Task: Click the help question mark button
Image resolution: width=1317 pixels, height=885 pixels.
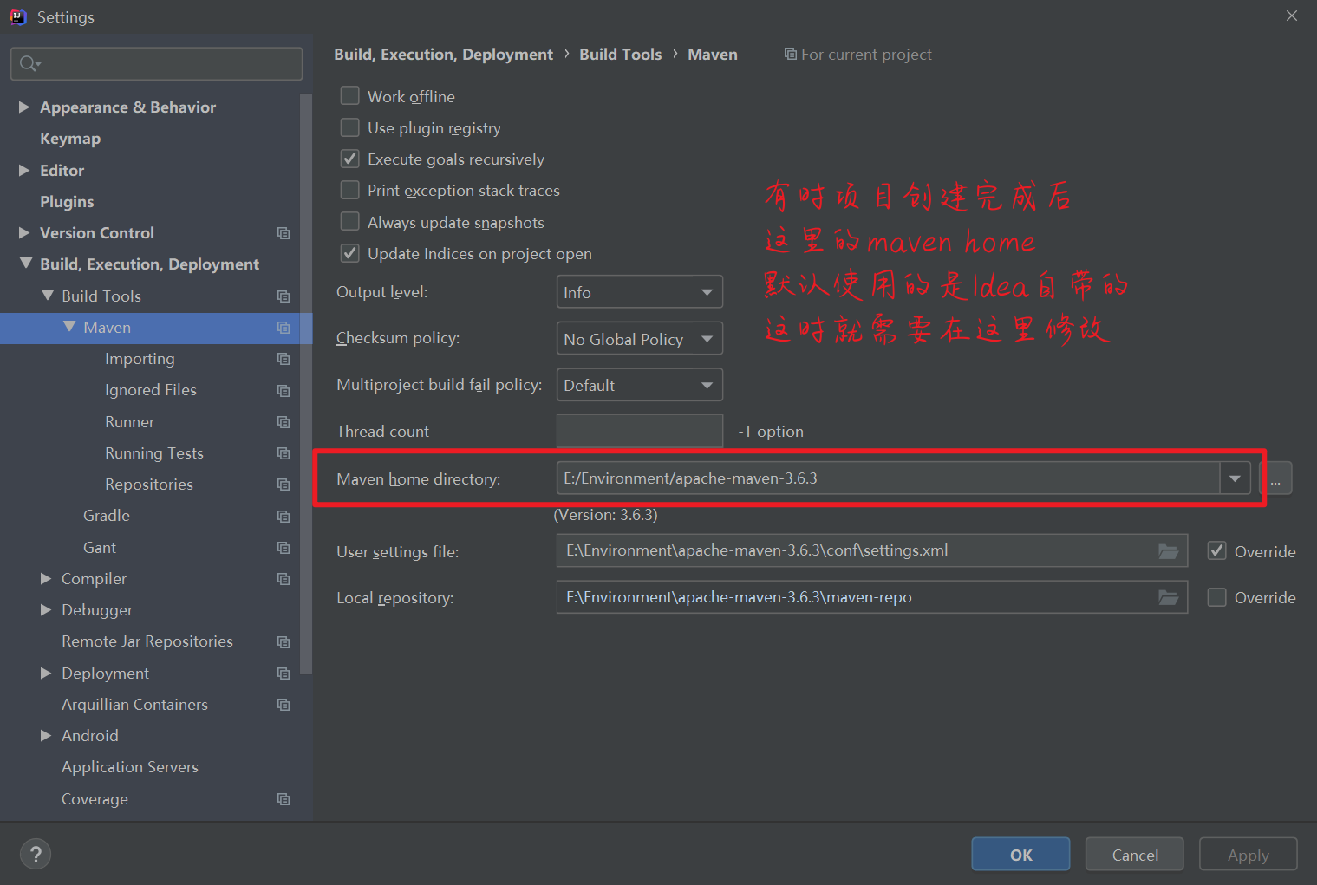Action: [36, 854]
